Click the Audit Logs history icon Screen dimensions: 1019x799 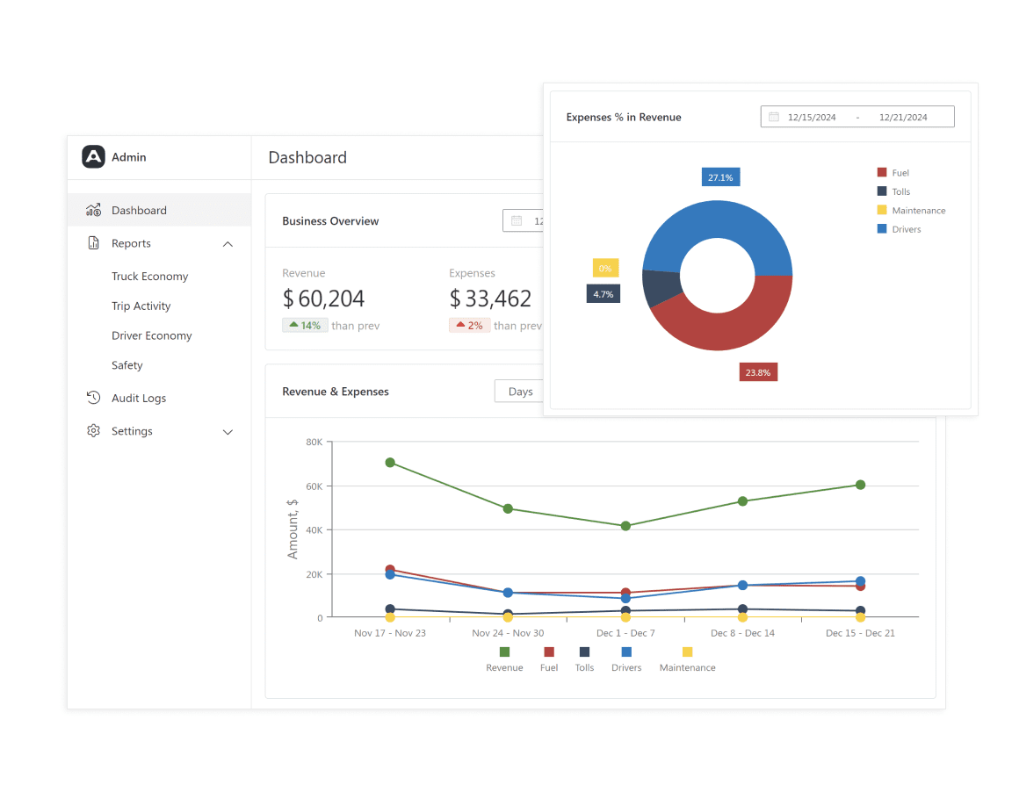[94, 398]
